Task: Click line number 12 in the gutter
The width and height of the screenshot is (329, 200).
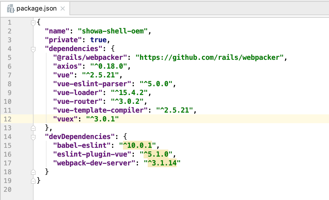Action: pos(8,119)
